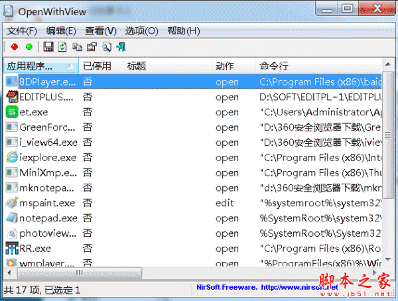This screenshot has width=398, height=301.
Task: Click the notepad.exe notebook icon
Action: coord(12,217)
